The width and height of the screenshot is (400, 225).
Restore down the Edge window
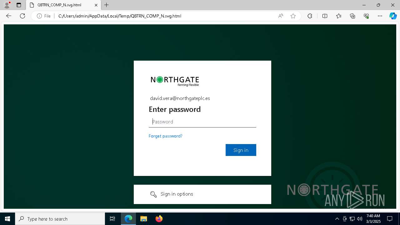click(378, 5)
